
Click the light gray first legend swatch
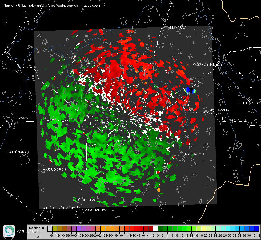click(50, 229)
